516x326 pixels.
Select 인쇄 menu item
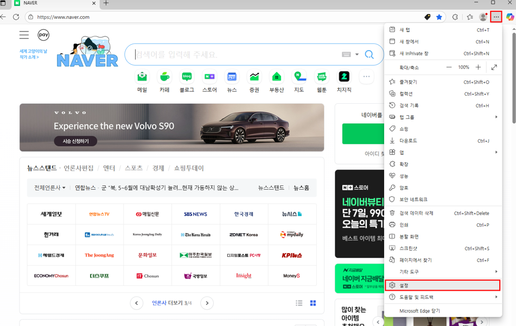click(x=443, y=225)
